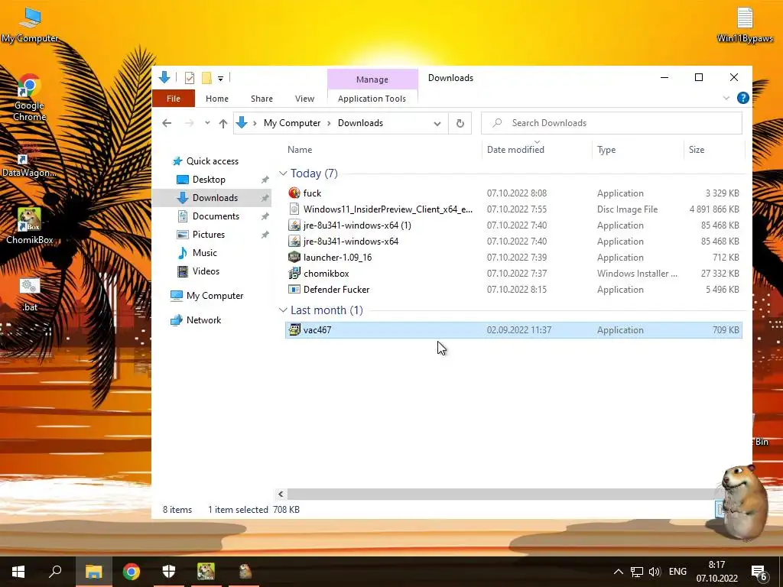783x587 pixels.
Task: Switch to the Home ribbon tab
Action: (x=216, y=99)
